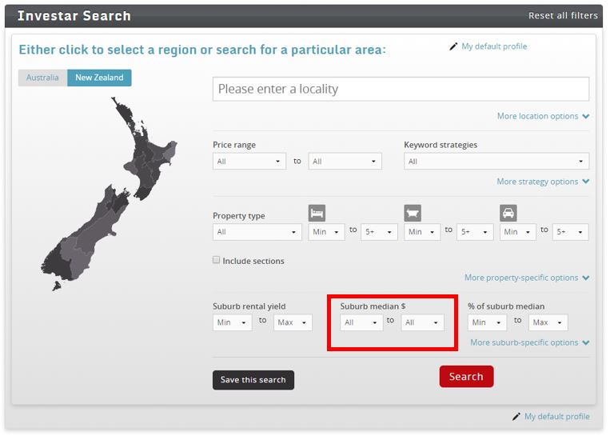Image resolution: width=610 pixels, height=436 pixels.
Task: Click the red Search button
Action: [466, 377]
